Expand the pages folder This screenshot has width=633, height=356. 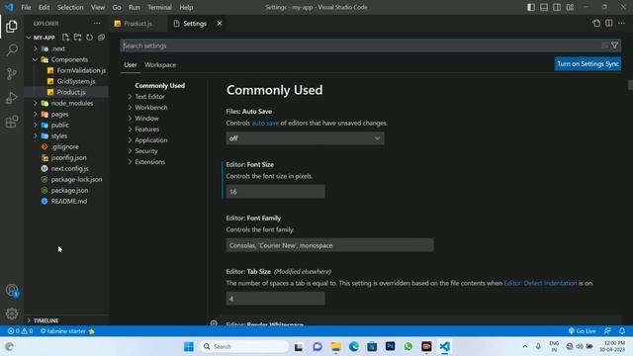tap(36, 114)
